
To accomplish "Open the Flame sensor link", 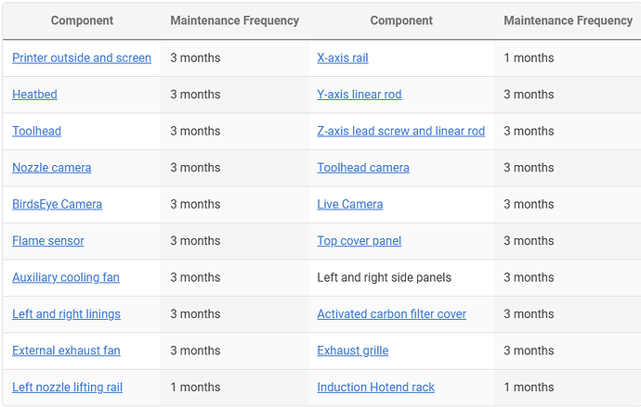I will point(48,241).
